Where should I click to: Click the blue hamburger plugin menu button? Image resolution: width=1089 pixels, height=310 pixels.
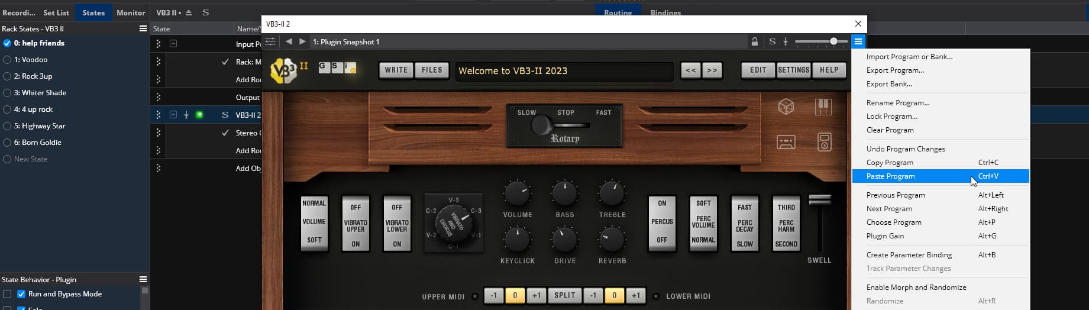[858, 41]
